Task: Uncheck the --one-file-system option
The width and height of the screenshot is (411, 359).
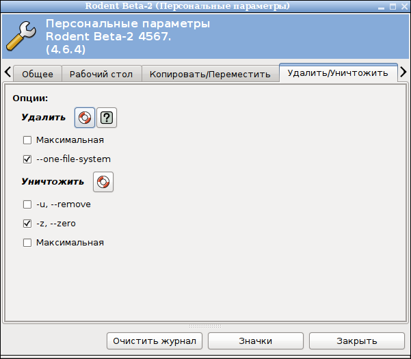Action: tap(27, 159)
